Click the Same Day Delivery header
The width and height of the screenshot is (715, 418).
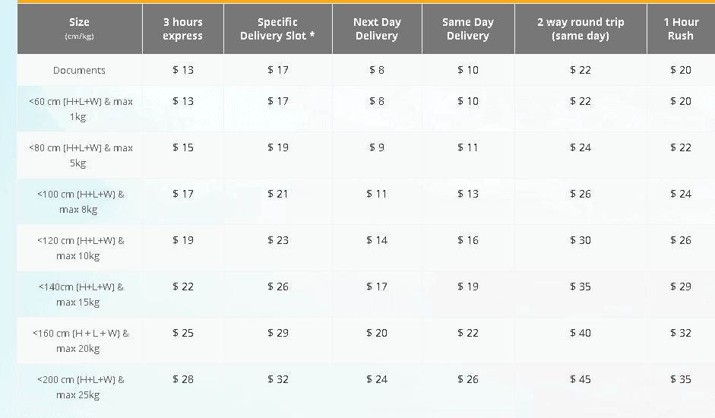[x=468, y=29]
